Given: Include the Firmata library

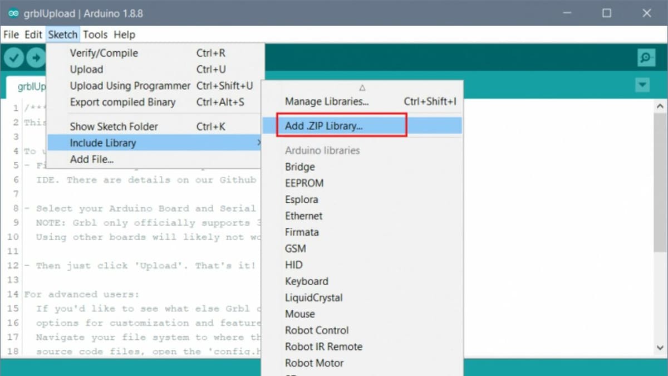Looking at the screenshot, I should (362, 232).
